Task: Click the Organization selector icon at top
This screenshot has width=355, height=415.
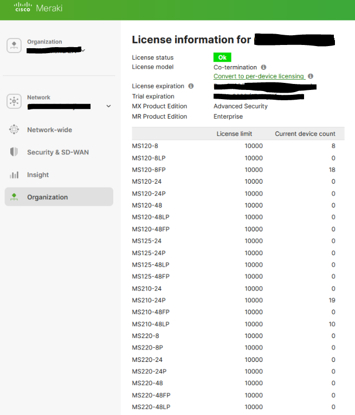Action: pos(14,46)
